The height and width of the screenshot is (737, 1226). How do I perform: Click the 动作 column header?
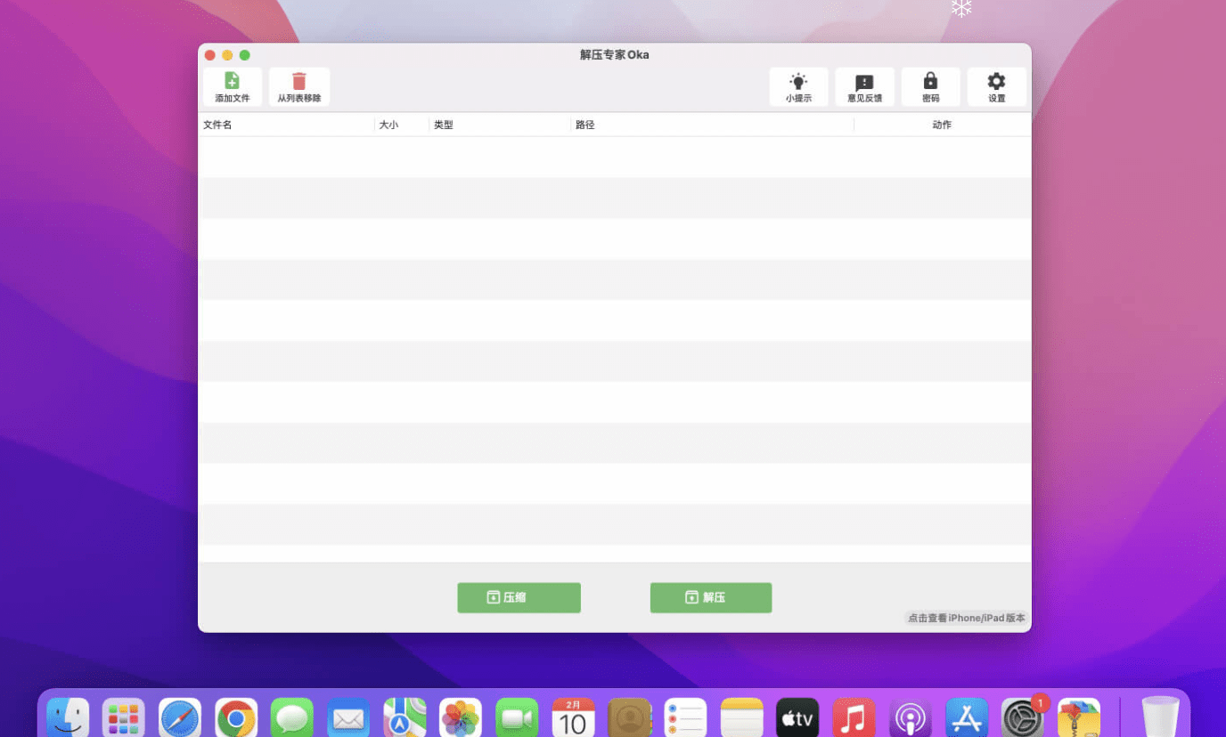942,126
